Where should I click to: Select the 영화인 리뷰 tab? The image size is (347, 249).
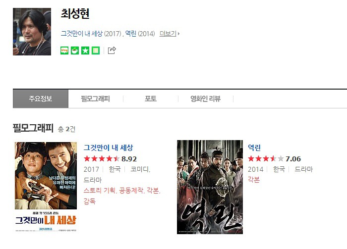point(206,99)
